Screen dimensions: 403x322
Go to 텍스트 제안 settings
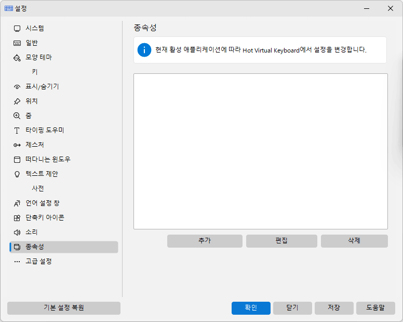pyautogui.click(x=64, y=174)
